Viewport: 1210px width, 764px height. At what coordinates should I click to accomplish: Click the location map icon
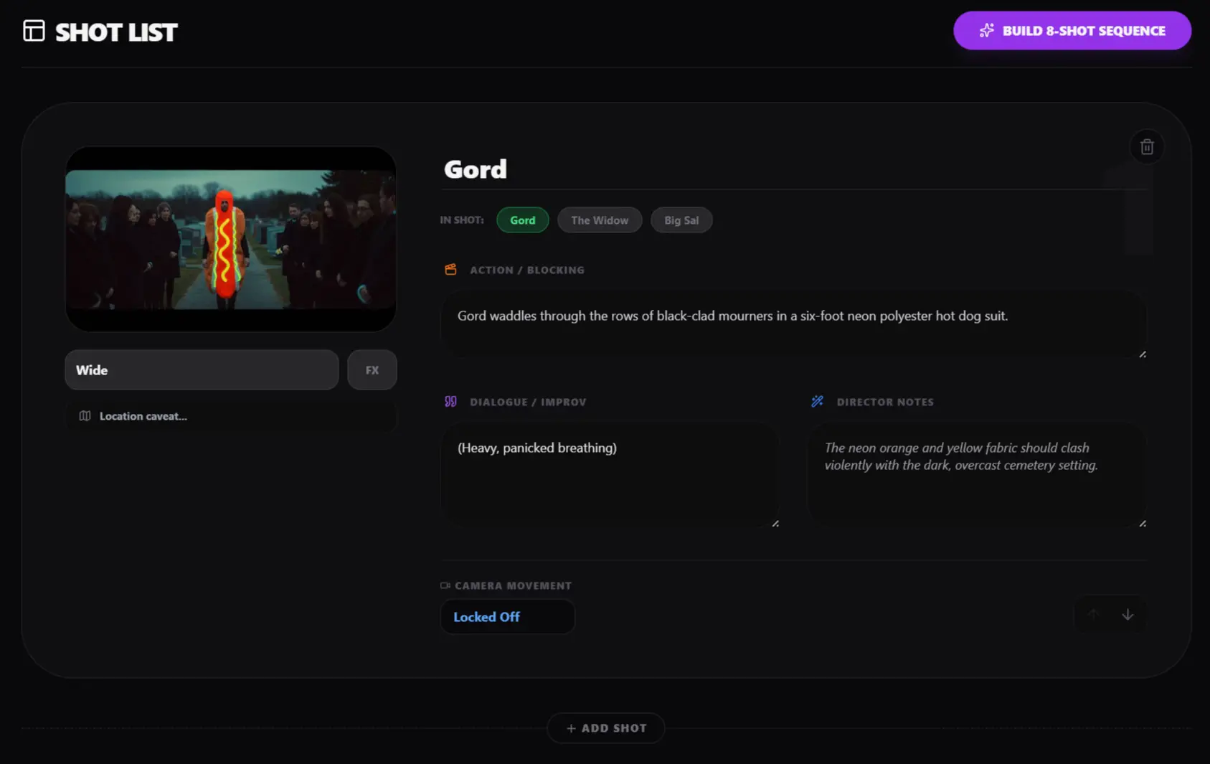[x=85, y=416]
